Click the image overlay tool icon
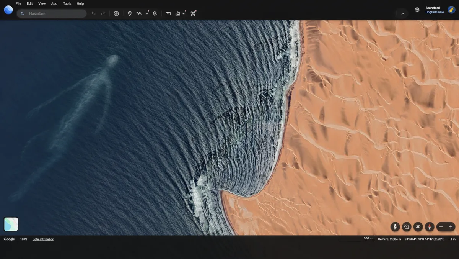 tap(178, 13)
